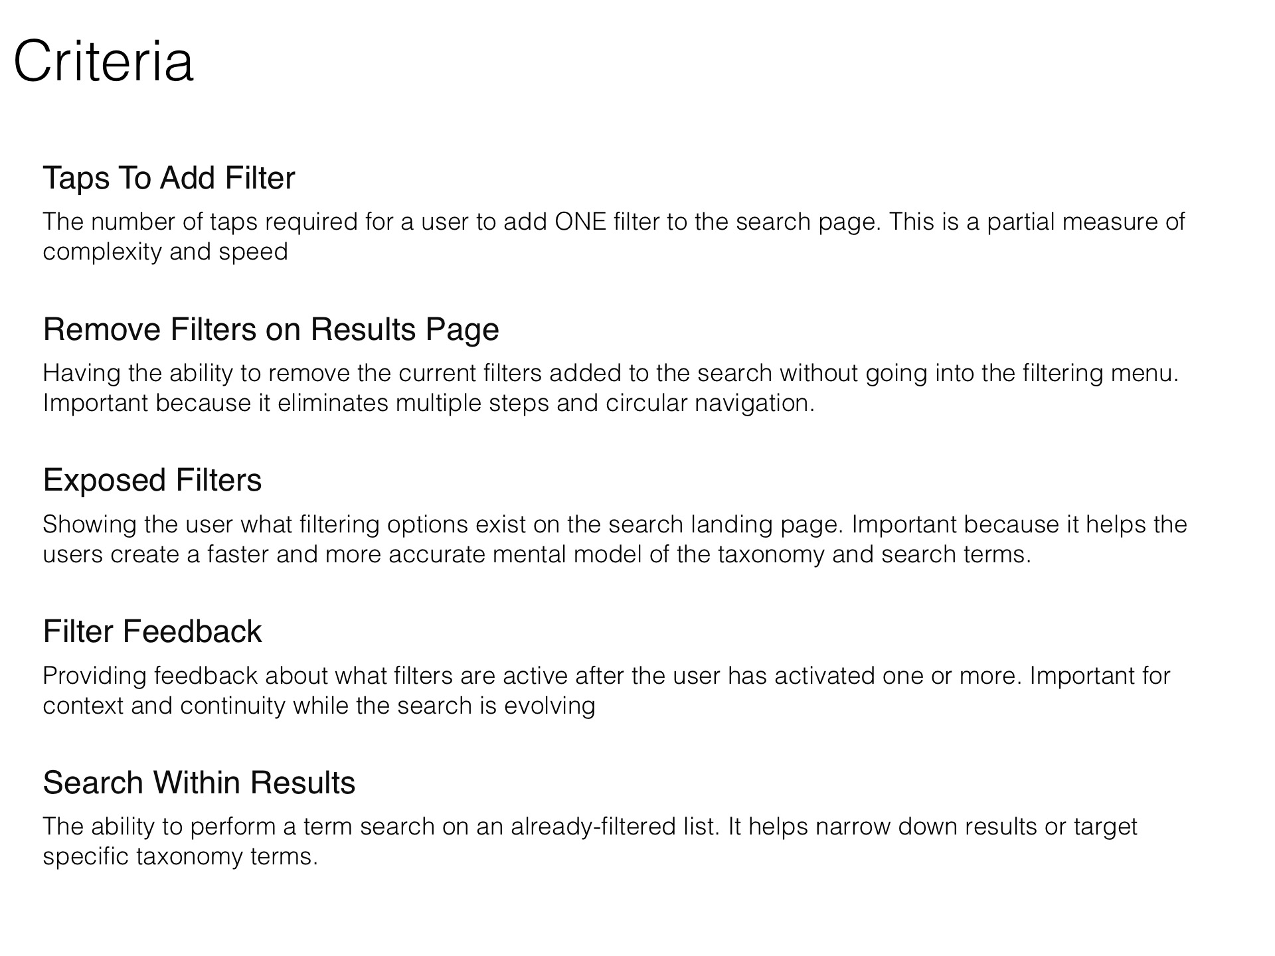Click the paragraph about number of taps required
The image size is (1275, 956).
pos(614,236)
